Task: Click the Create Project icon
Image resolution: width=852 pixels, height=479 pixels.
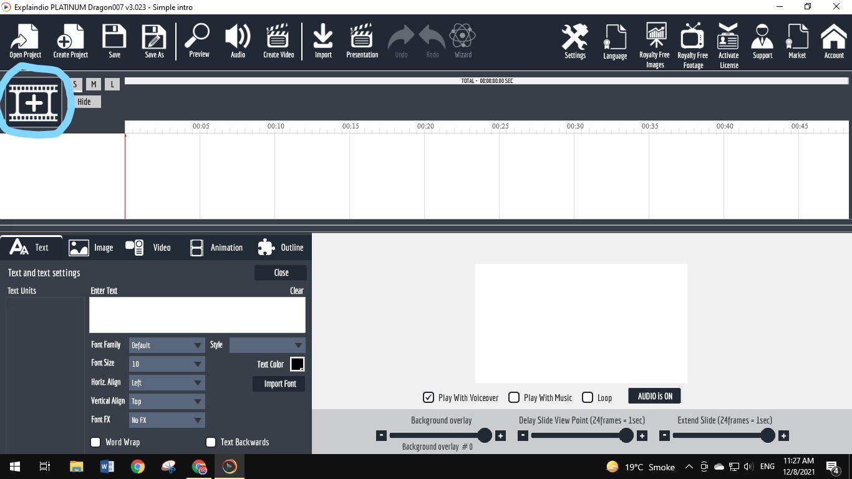Action: pyautogui.click(x=70, y=41)
